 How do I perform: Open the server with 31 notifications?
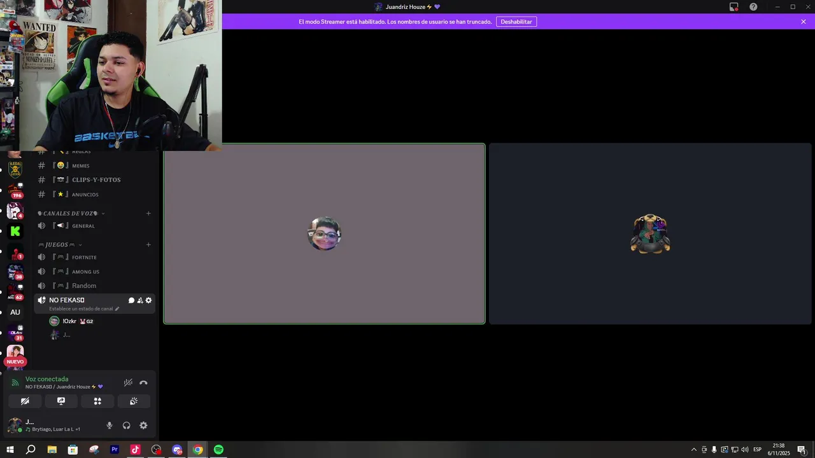click(x=15, y=333)
